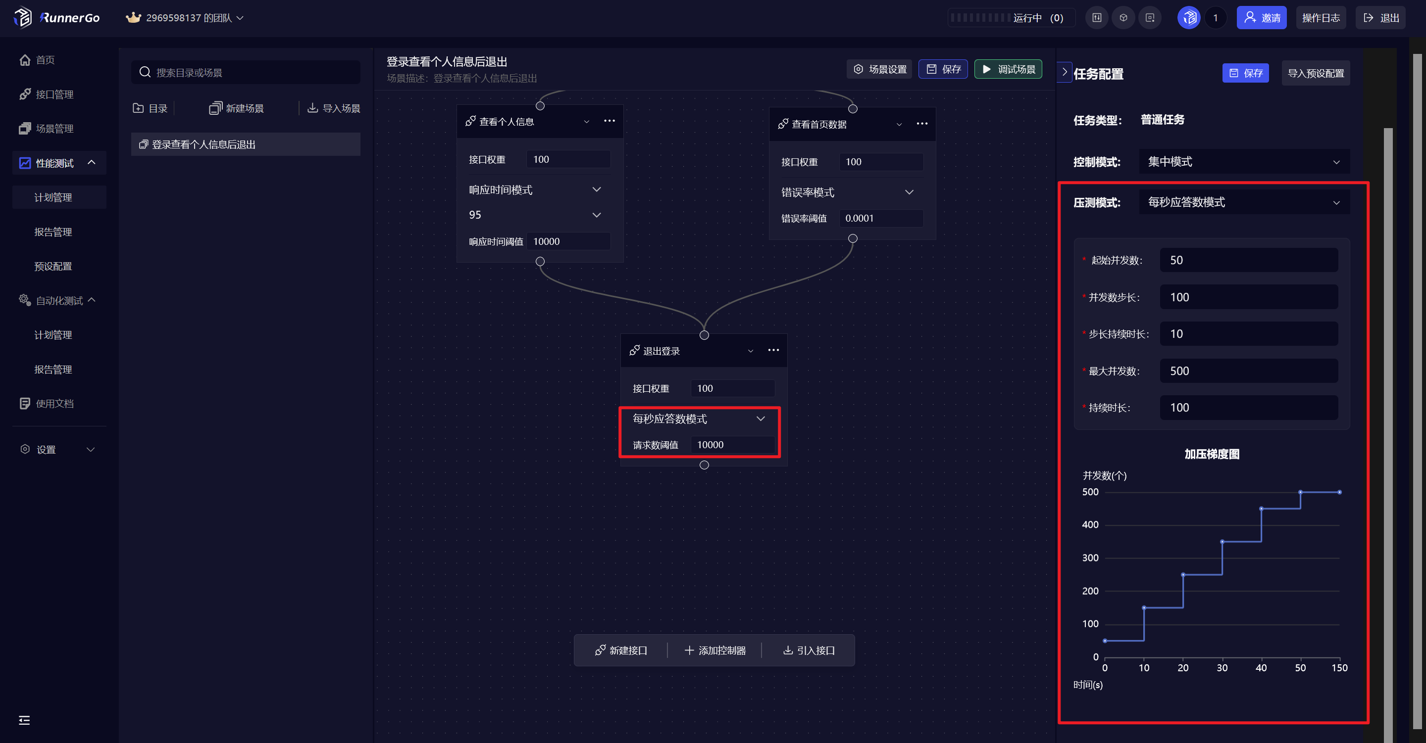Click 调试场景 debug scene button
The width and height of the screenshot is (1426, 743).
pyautogui.click(x=1008, y=69)
